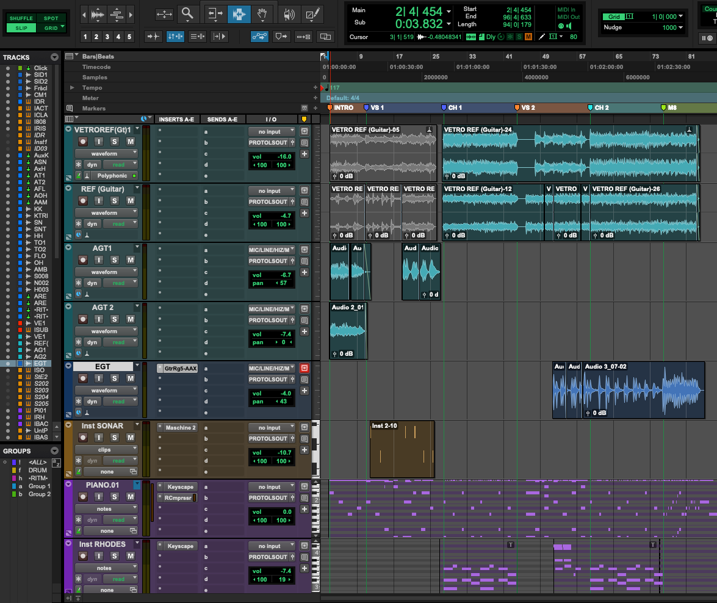
Task: Select the Scrubber speaker tool
Action: click(289, 13)
